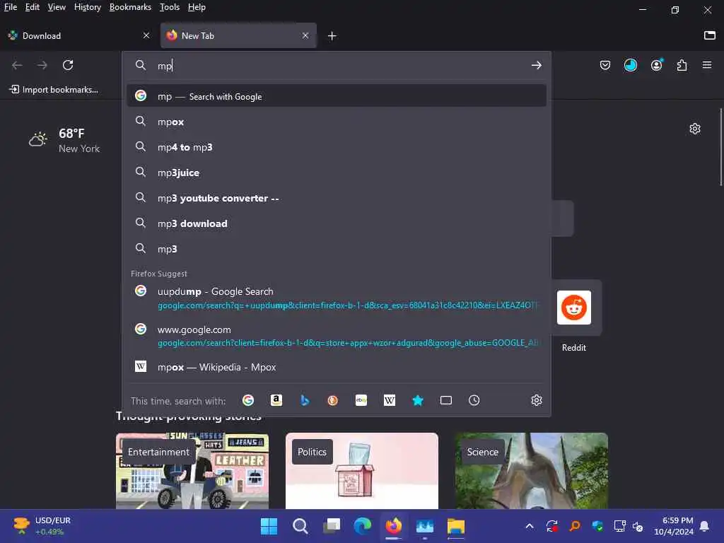Choose 'mp3 youtube converter --' suggestion
This screenshot has width=724, height=543.
[x=336, y=198]
